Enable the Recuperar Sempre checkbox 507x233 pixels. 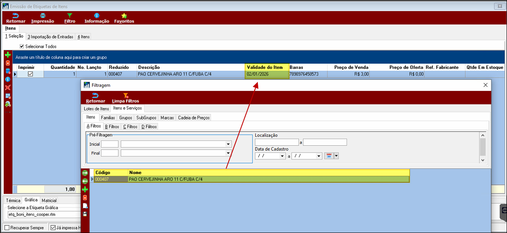click(x=7, y=228)
